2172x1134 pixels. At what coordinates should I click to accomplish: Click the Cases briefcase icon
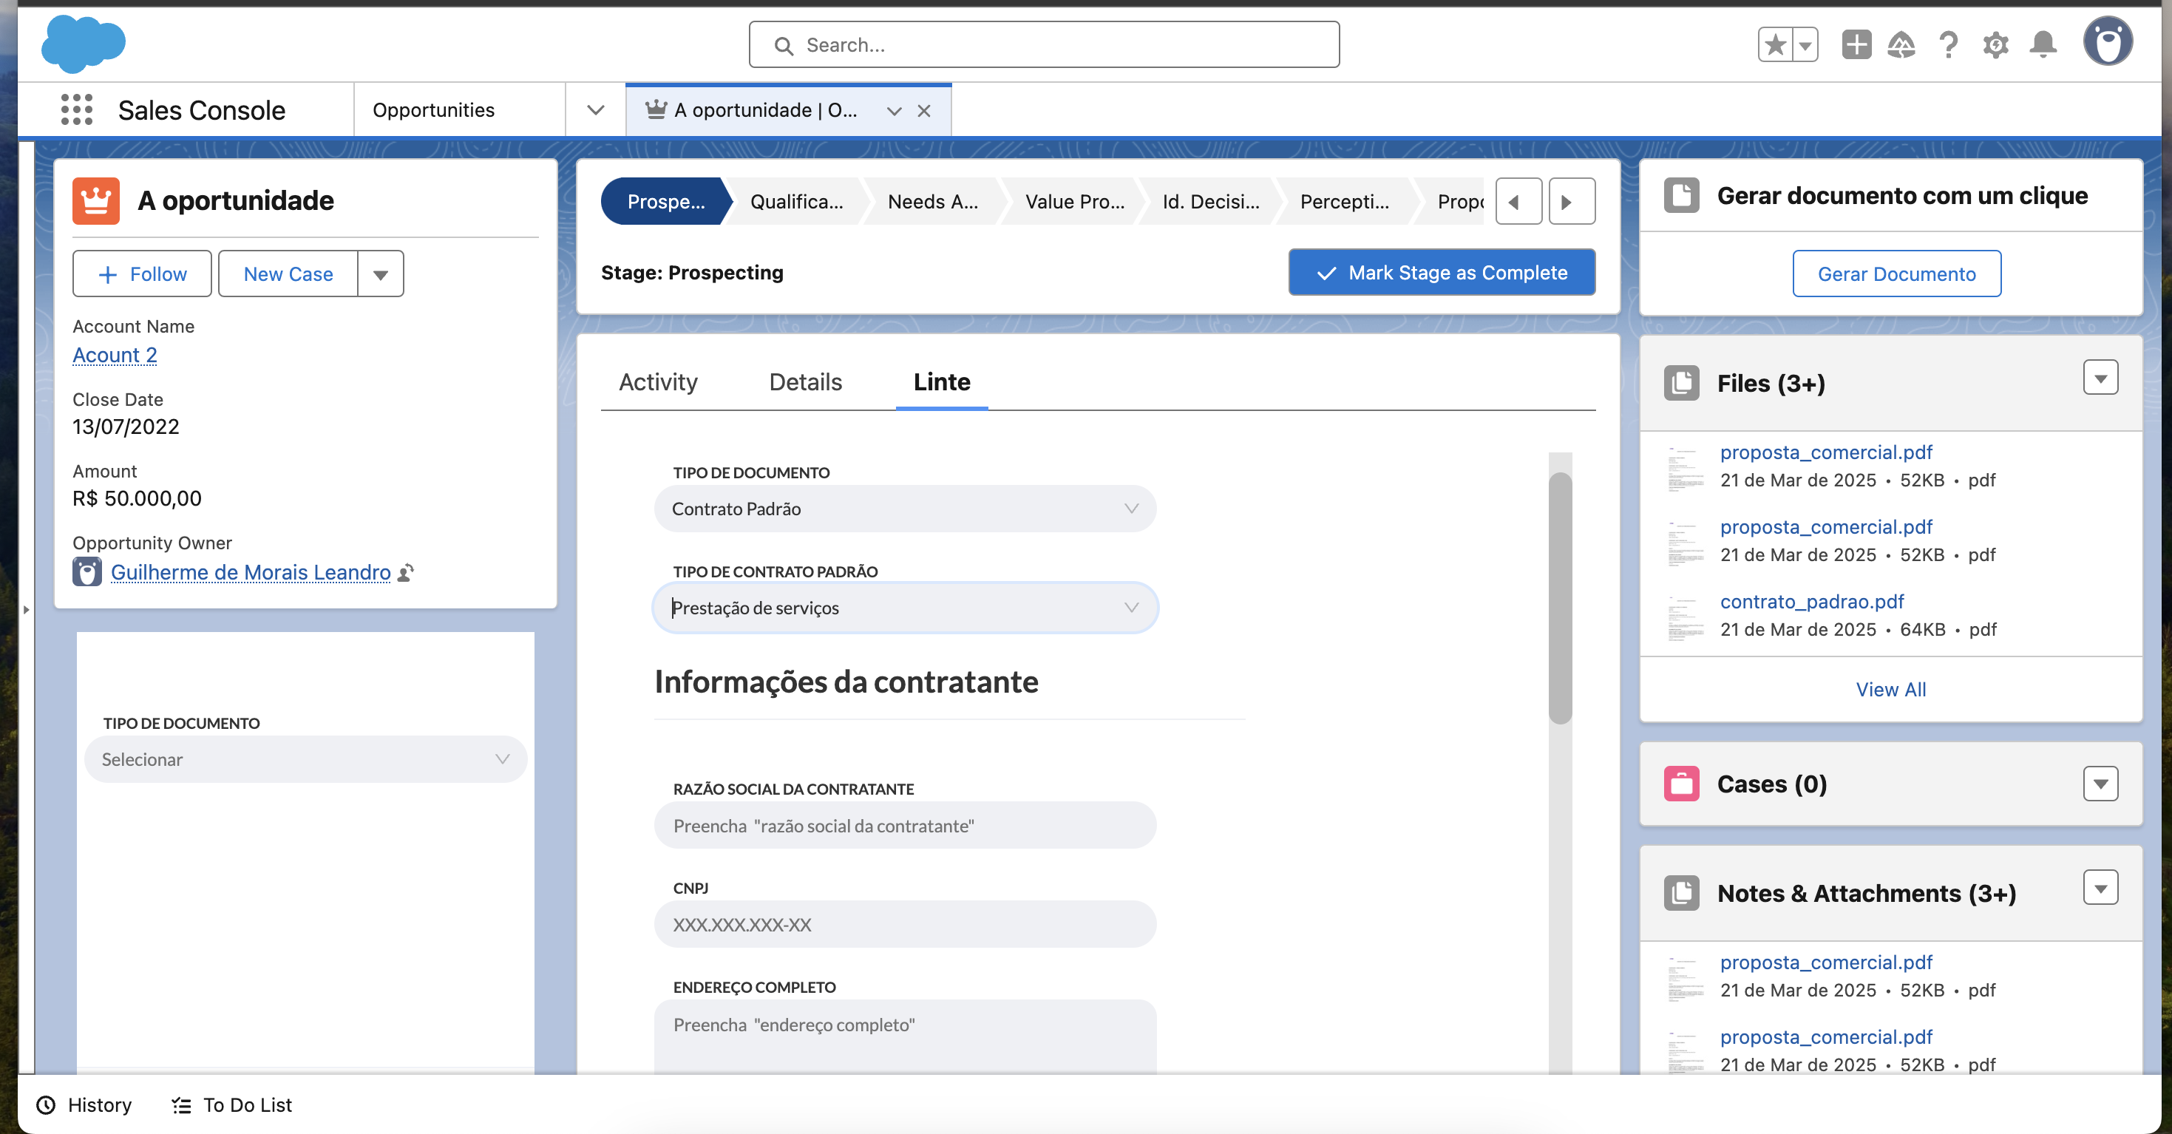pyautogui.click(x=1681, y=784)
